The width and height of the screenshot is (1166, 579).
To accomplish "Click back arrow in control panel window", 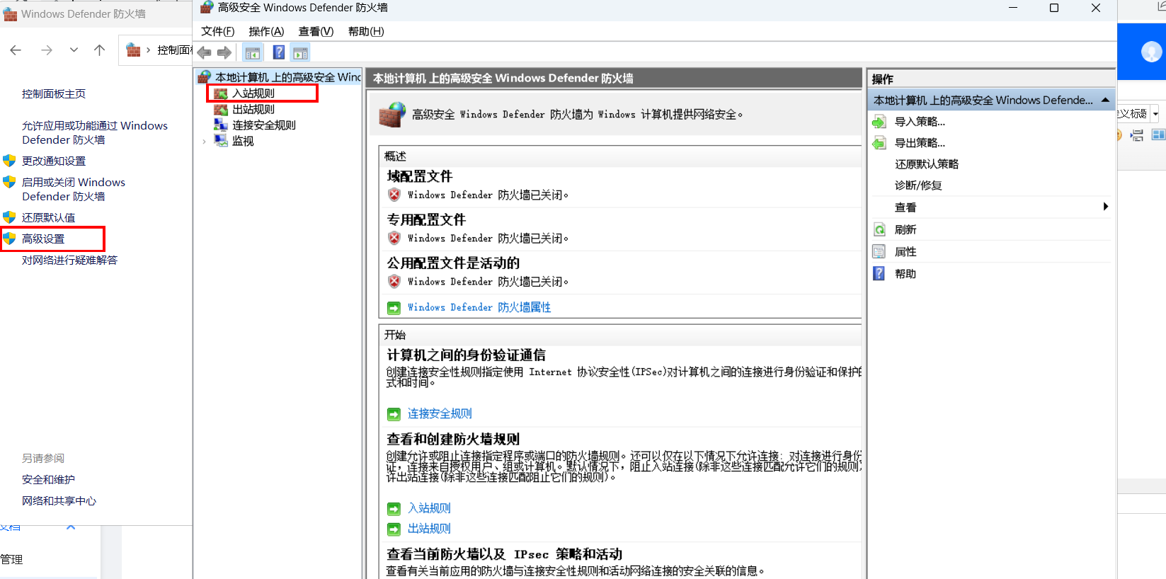I will [16, 50].
